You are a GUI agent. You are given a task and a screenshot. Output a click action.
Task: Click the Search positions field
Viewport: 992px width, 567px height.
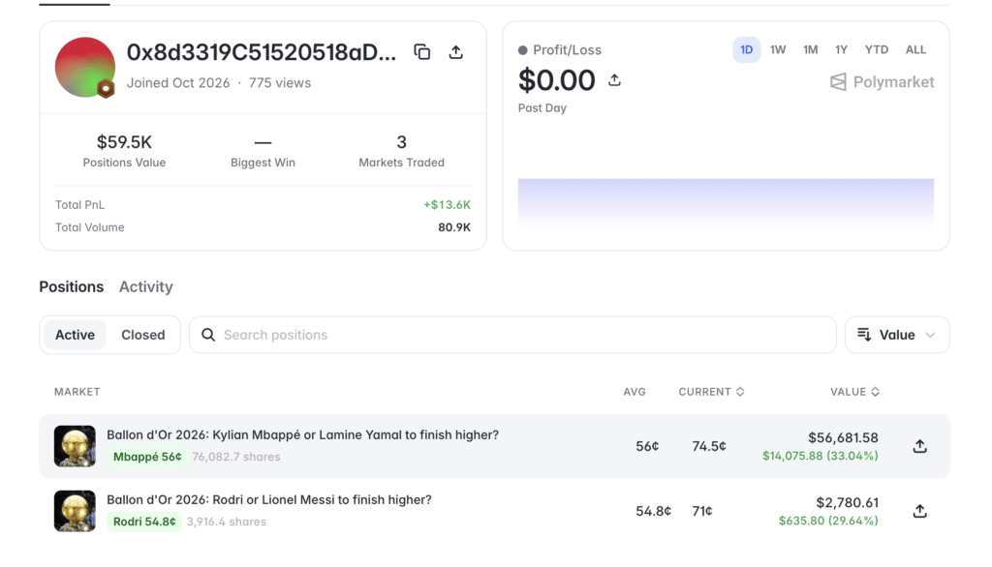[x=512, y=335]
